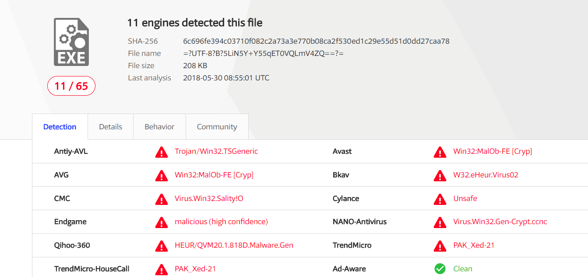Click the green clean checkmark for Ad-Aware
This screenshot has width=588, height=277.
[440, 269]
